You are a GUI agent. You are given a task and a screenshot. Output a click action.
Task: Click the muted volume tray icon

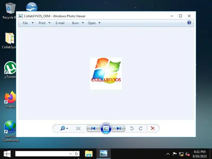click(187, 154)
